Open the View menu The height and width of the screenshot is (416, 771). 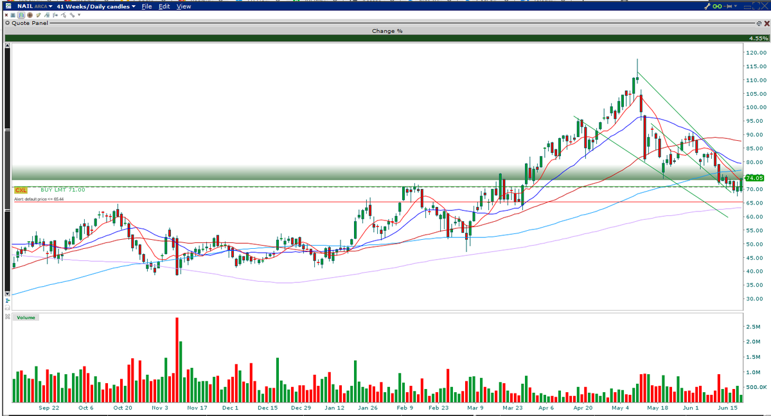point(184,6)
